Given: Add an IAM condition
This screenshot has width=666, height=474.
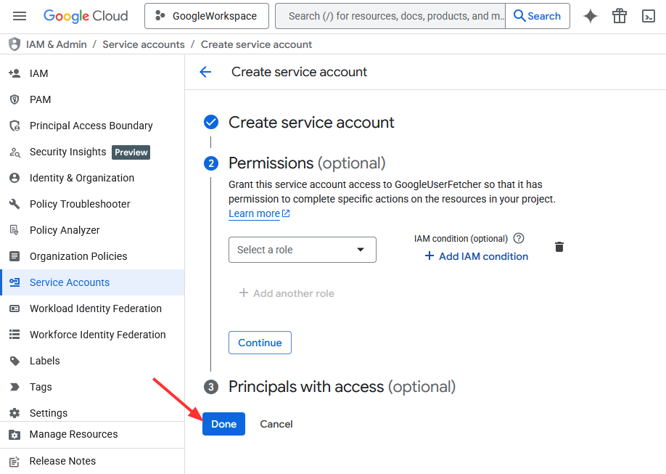Looking at the screenshot, I should tap(476, 256).
